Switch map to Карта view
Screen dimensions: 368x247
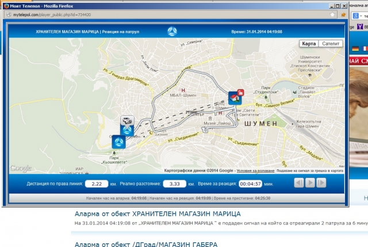[x=309, y=44]
